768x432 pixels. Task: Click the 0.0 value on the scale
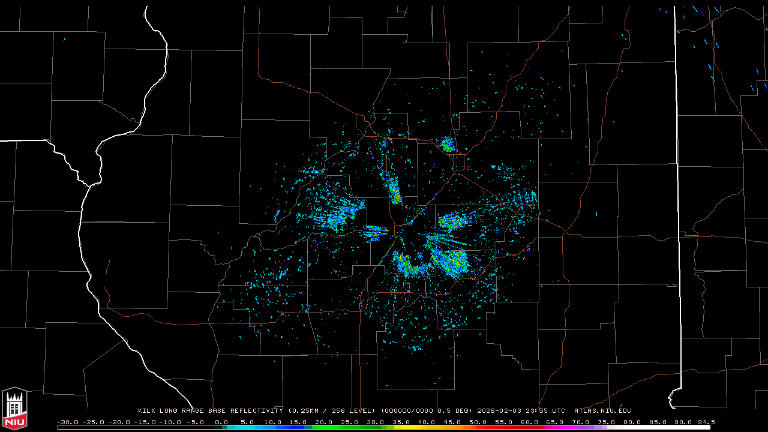(221, 422)
